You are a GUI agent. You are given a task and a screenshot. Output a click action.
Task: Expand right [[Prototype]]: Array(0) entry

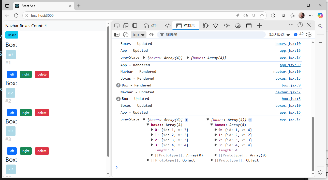click(x=216, y=155)
